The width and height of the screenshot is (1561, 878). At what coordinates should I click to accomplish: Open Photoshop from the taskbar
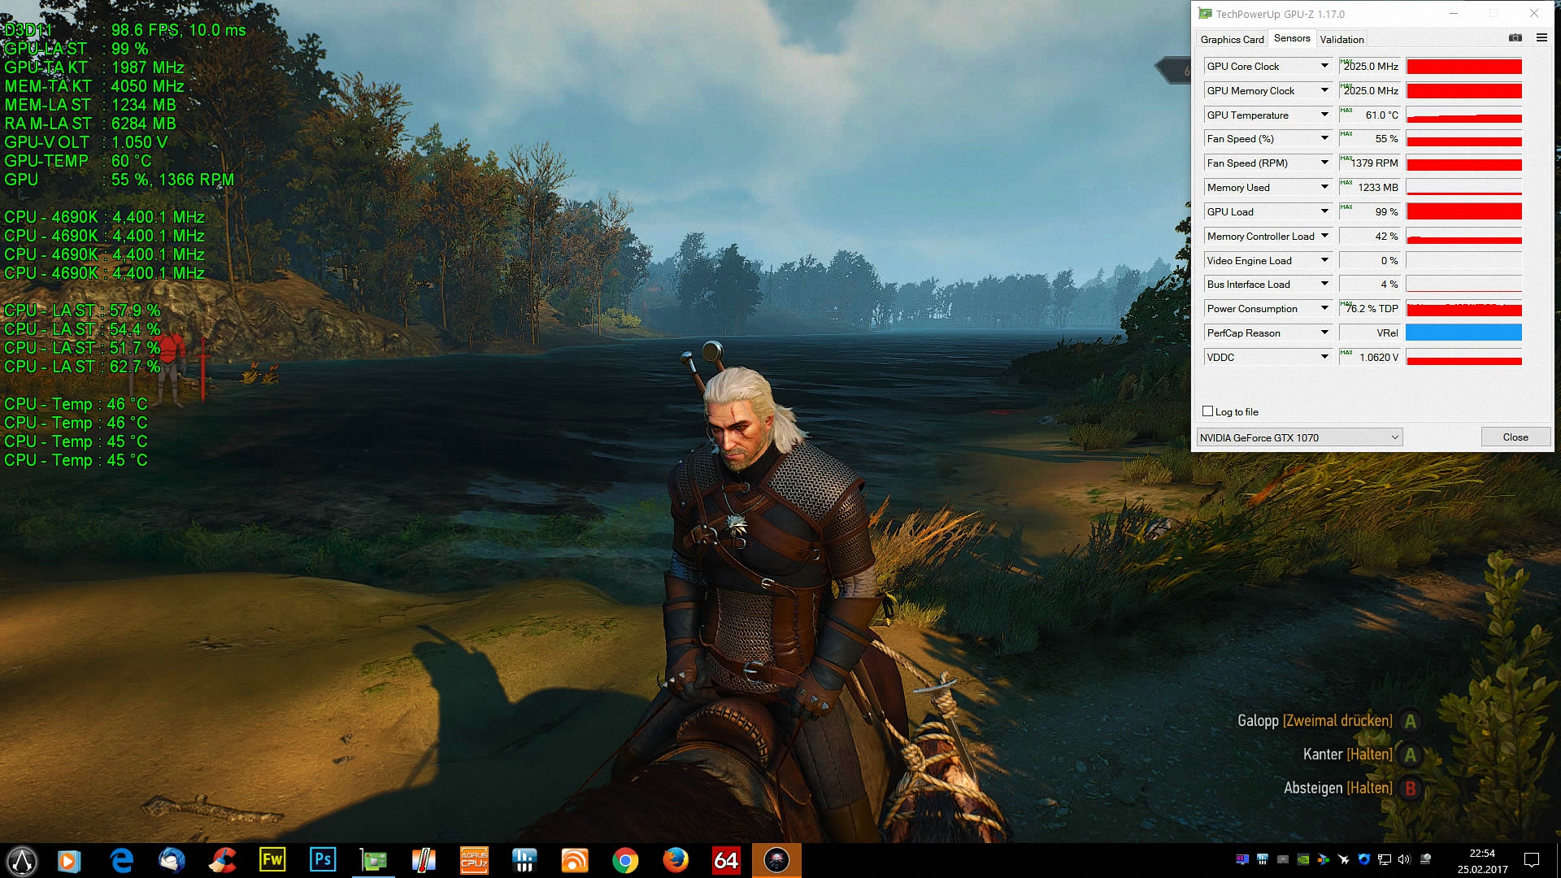(x=323, y=860)
